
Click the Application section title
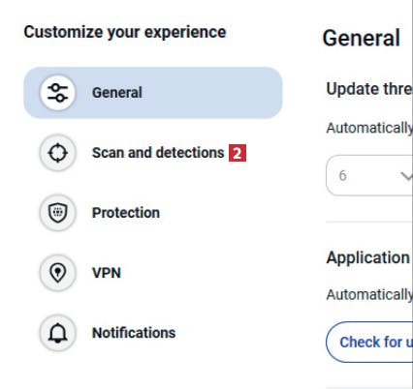click(368, 258)
